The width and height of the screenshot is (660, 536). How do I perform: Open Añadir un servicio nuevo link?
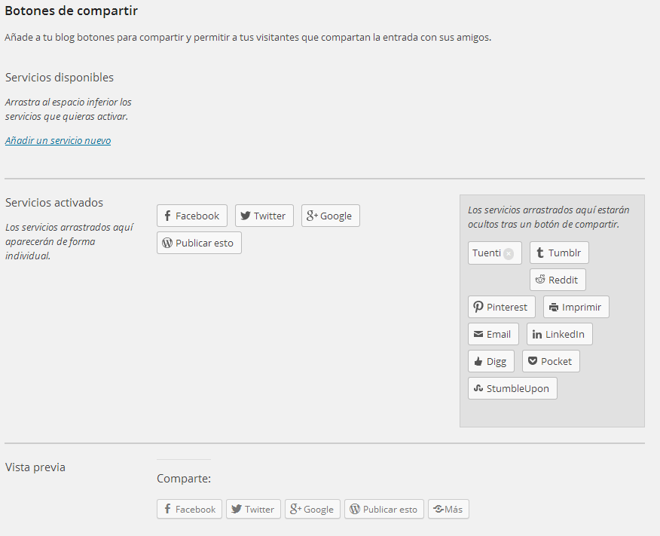[x=58, y=141]
